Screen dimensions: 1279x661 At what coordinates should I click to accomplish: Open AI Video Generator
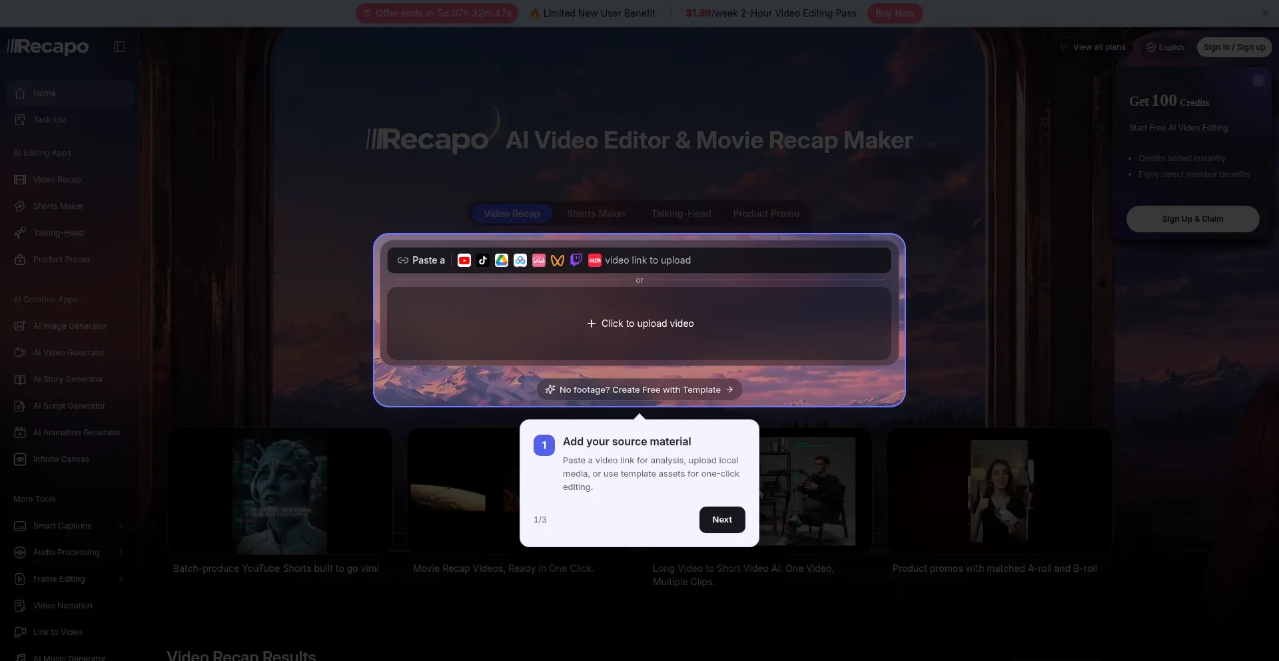70,353
